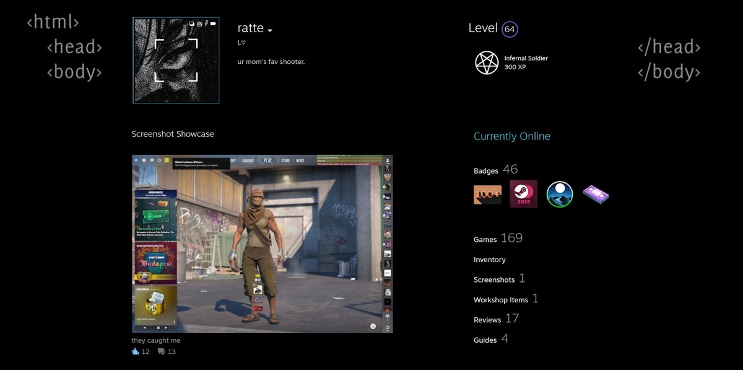Click the level 64 badge circle
This screenshot has height=370, width=743.
point(510,29)
